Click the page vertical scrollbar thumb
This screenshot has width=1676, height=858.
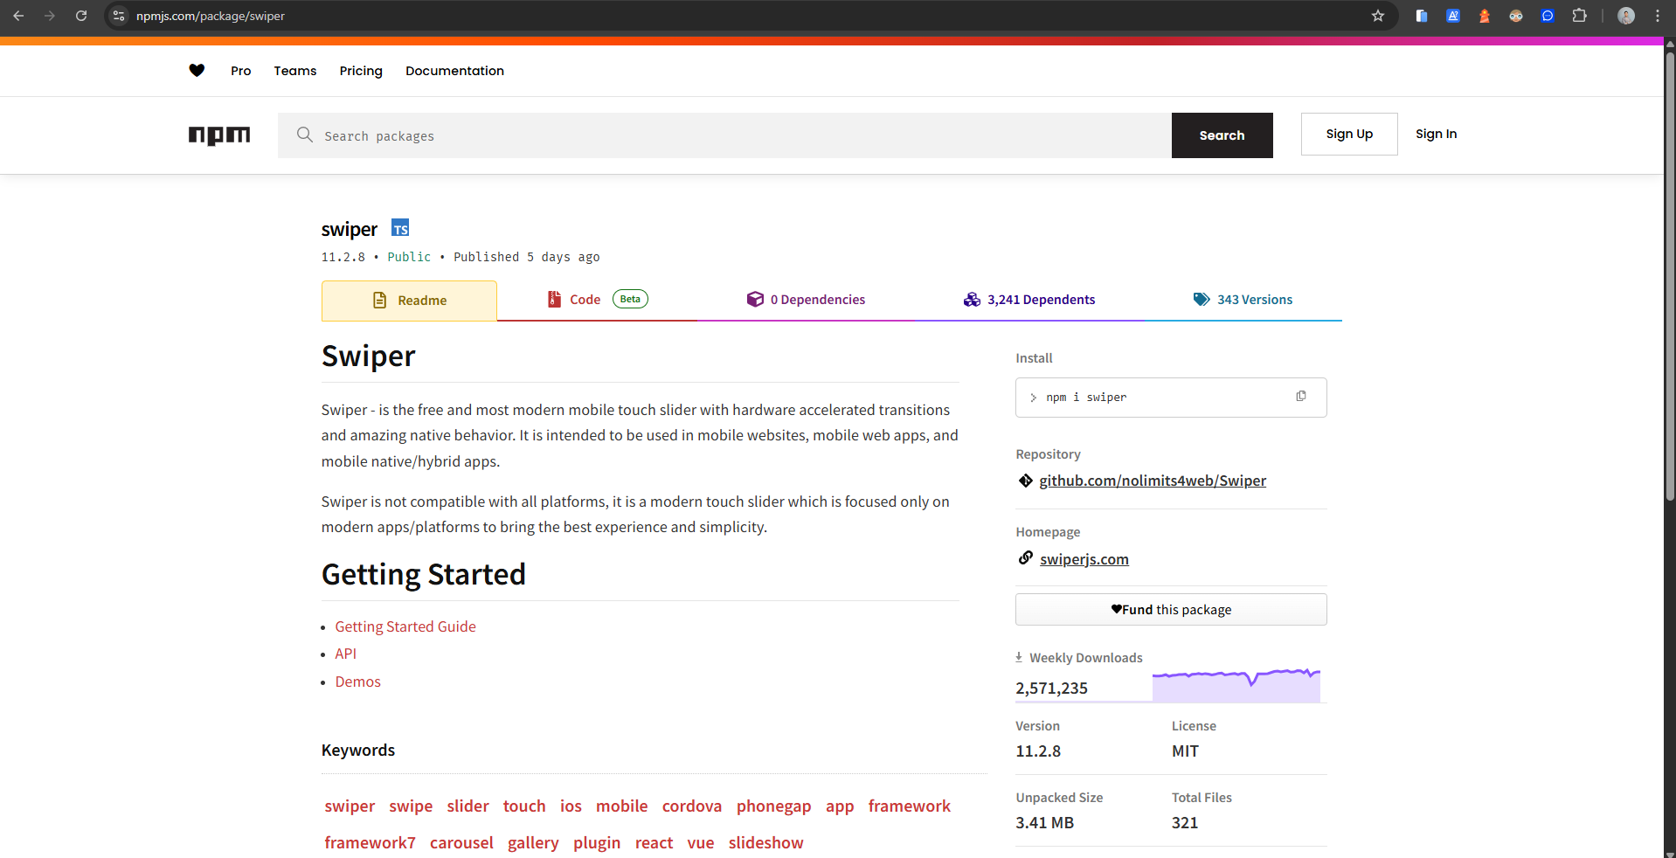click(1670, 276)
